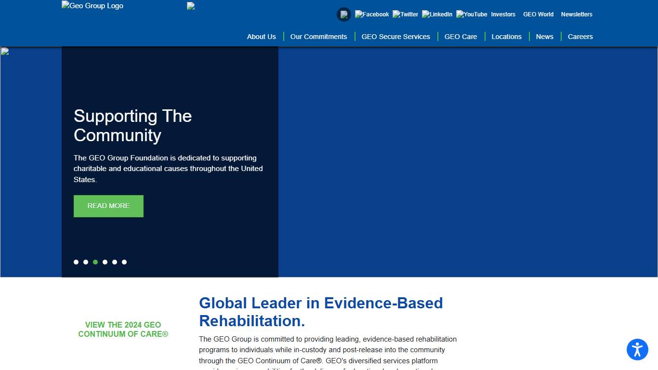Viewport: 658px width, 370px height.
Task: Select the News menu item
Action: (544, 37)
